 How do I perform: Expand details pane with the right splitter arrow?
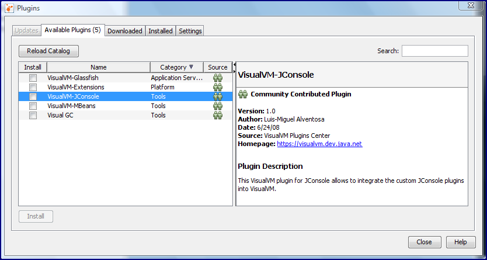click(x=234, y=72)
